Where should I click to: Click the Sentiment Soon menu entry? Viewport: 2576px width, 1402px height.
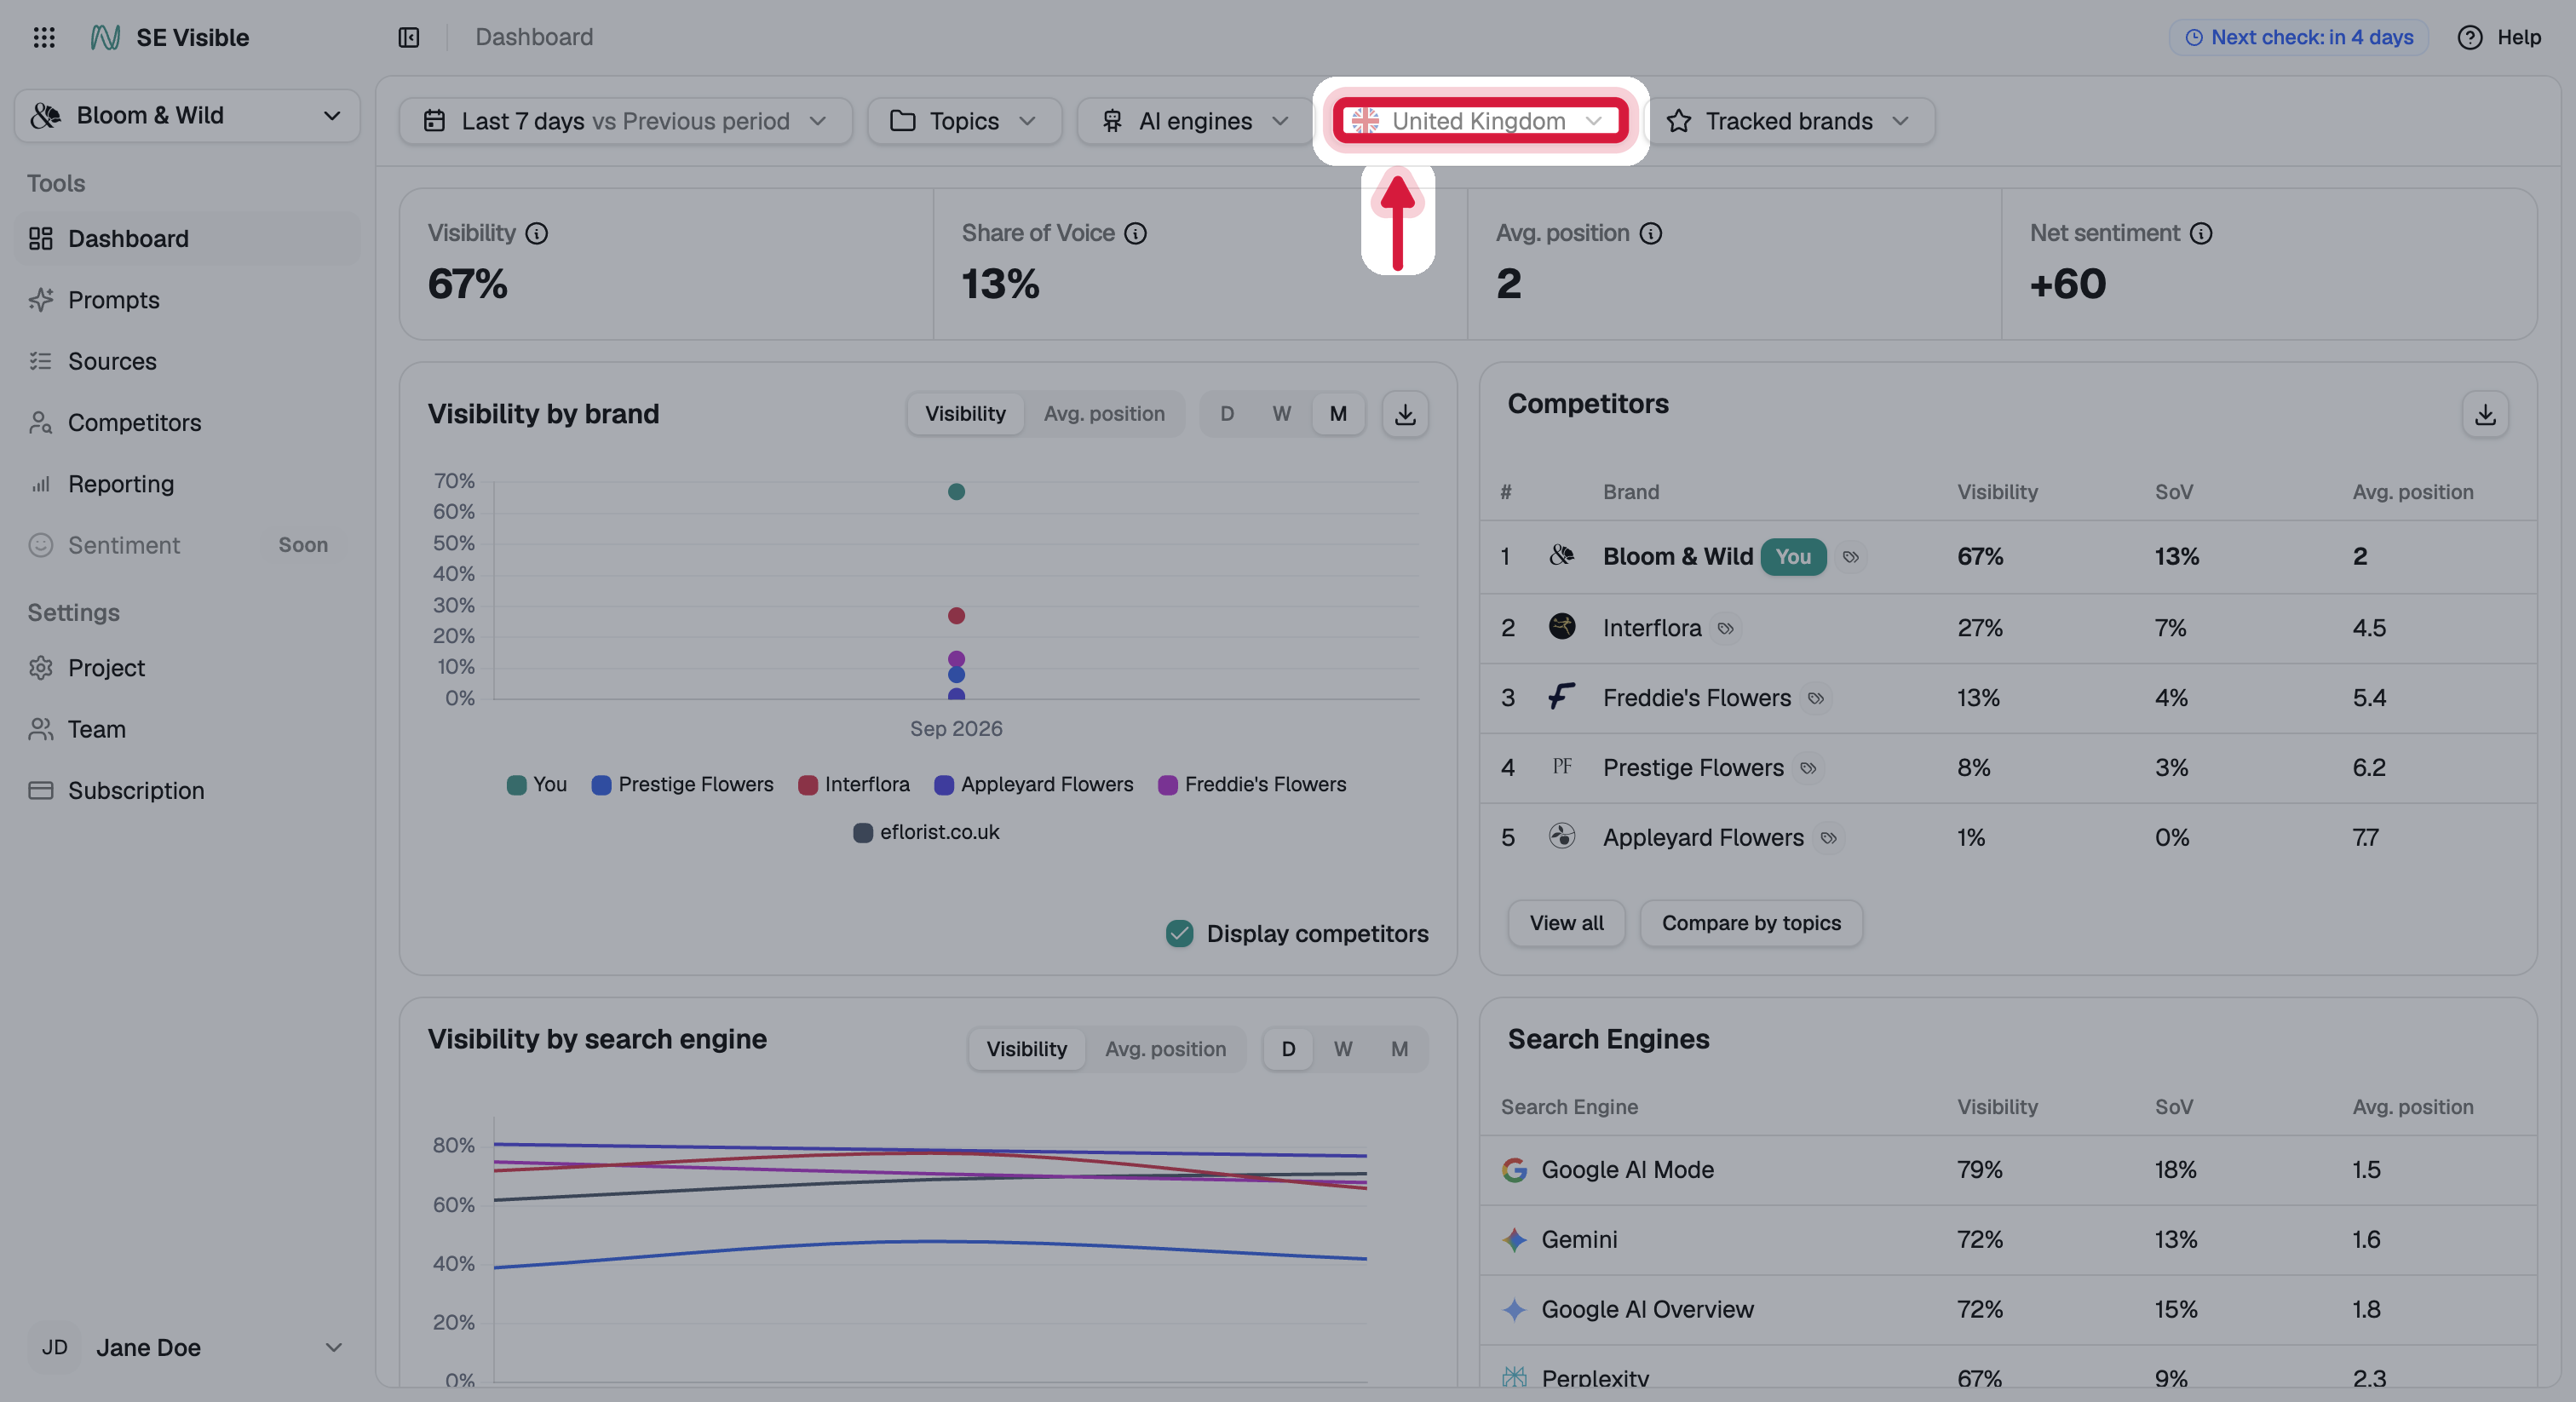pyautogui.click(x=187, y=545)
